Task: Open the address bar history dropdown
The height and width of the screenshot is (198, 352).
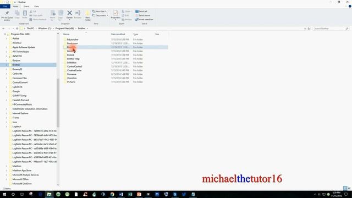Action: pyautogui.click(x=305, y=29)
